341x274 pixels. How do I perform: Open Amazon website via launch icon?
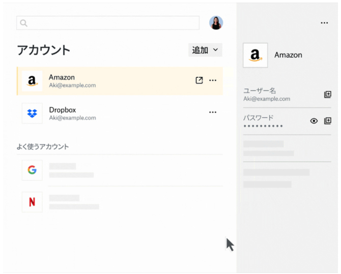point(199,80)
